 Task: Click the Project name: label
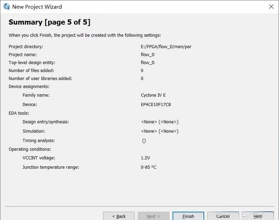click(23, 55)
